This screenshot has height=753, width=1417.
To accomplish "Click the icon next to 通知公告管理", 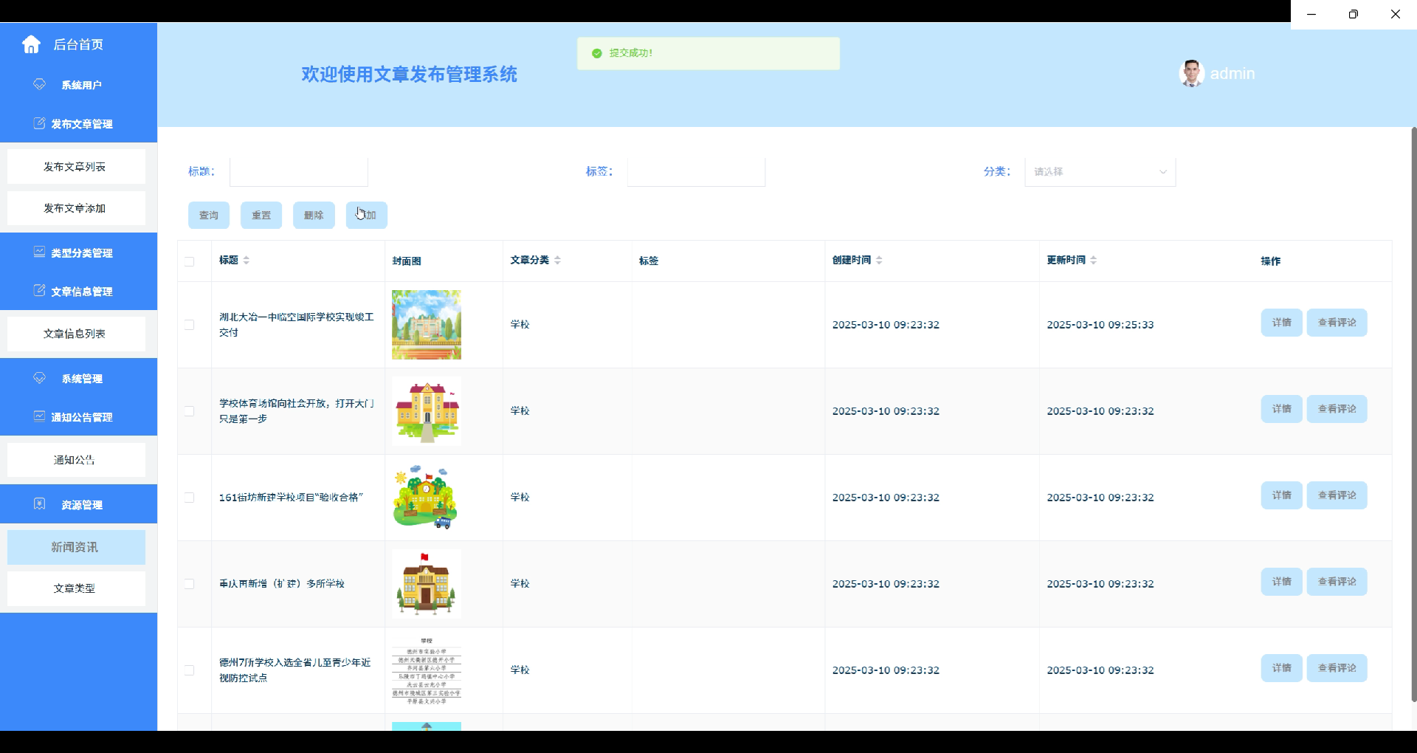I will click(40, 416).
